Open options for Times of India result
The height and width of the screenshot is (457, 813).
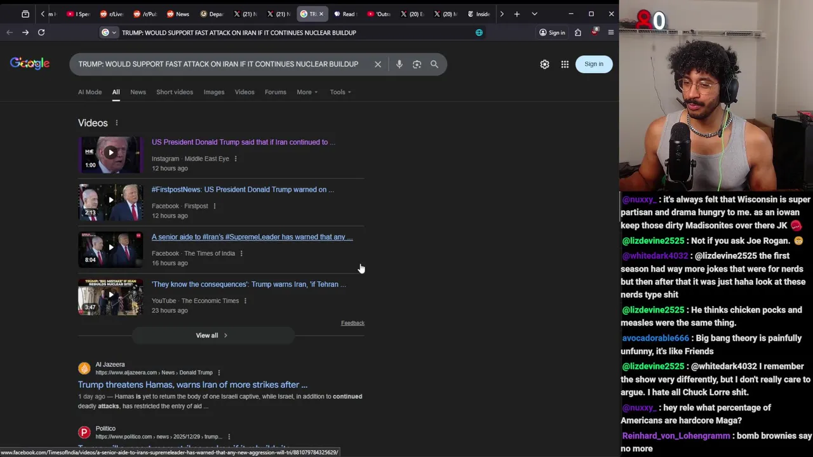coord(241,253)
